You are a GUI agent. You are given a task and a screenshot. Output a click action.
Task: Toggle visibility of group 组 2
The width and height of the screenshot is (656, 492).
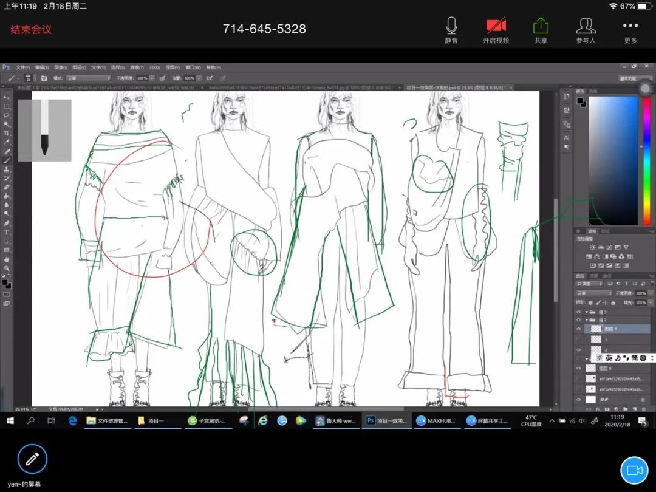579,320
